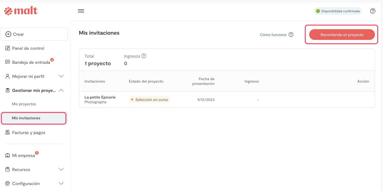383x191 pixels.
Task: Click the Facturas y pagos icon
Action: tap(7, 133)
